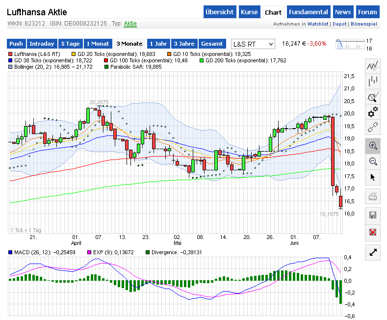Screen dimensions: 387x320
Task: Select the Intraday time range
Action: pos(41,44)
